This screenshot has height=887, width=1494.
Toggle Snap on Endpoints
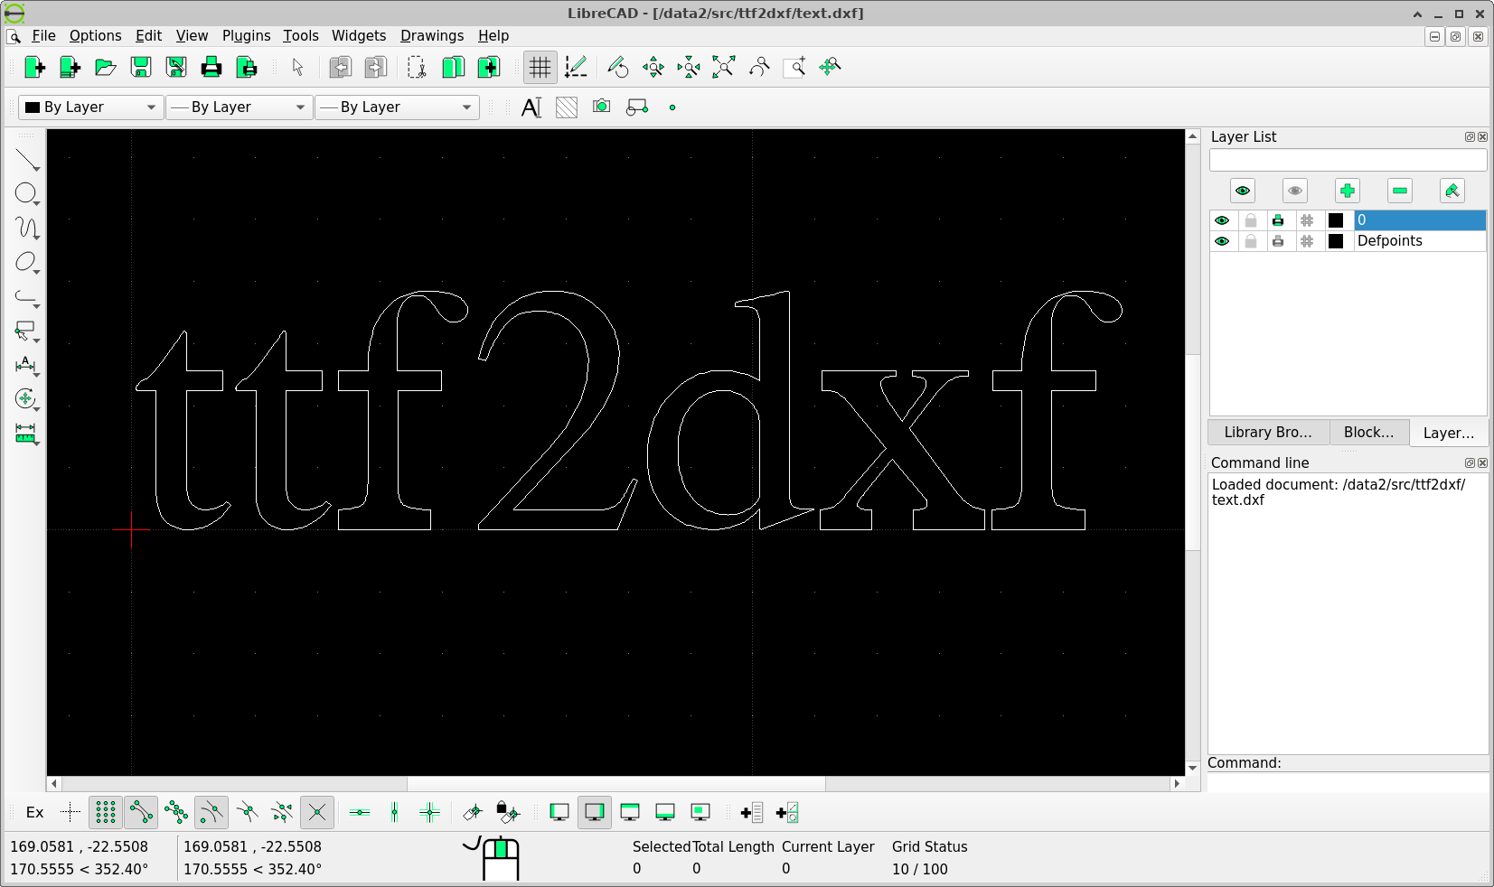click(x=141, y=812)
